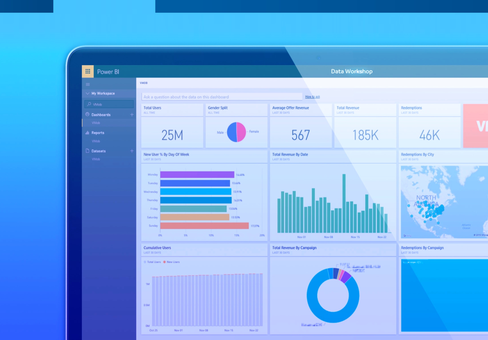Image resolution: width=488 pixels, height=340 pixels.
Task: Click the North America map
Action: coord(444,202)
